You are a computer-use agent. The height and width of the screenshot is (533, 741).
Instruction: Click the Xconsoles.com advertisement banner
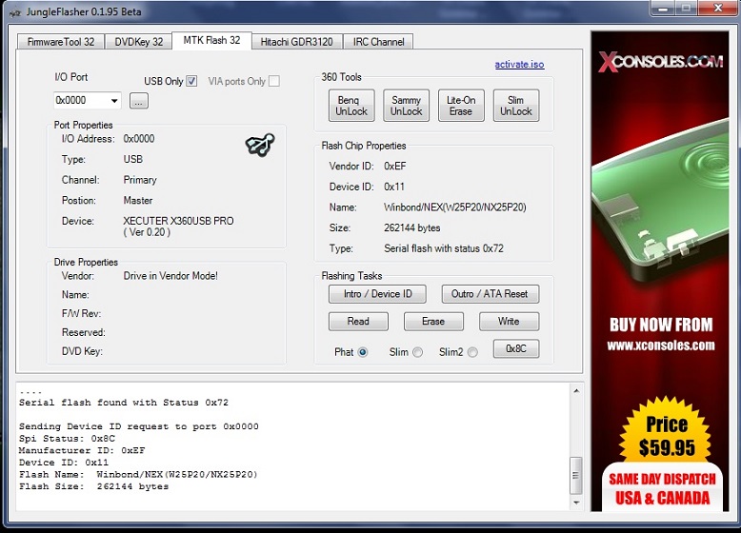coord(660,271)
